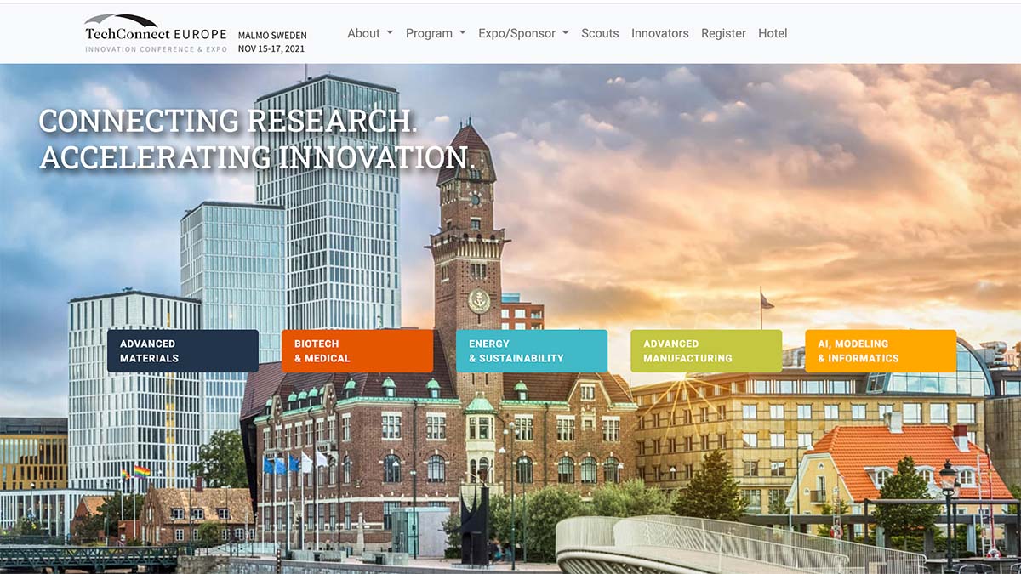
Task: Click the Accelerating Innovation headline line
Action: tap(256, 157)
